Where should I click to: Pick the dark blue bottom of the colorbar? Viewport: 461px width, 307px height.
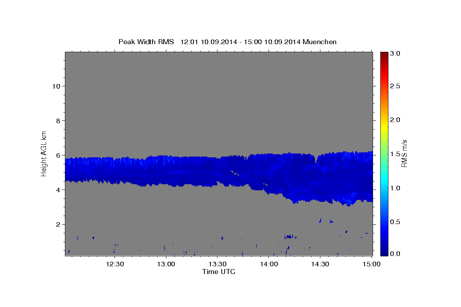tap(384, 252)
